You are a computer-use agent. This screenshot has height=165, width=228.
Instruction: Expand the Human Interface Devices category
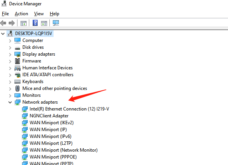10,68
